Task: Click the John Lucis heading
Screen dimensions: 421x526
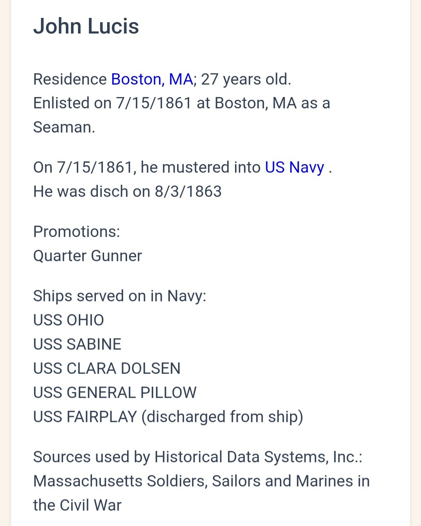Action: [x=86, y=26]
